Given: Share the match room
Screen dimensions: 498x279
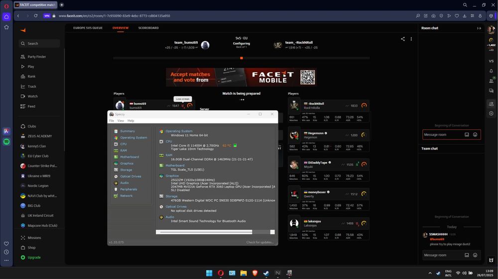Looking at the screenshot, I should coord(403,39).
